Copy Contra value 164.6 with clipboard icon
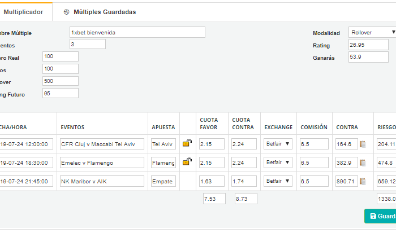Image resolution: width=396 pixels, height=233 pixels. 363,144
